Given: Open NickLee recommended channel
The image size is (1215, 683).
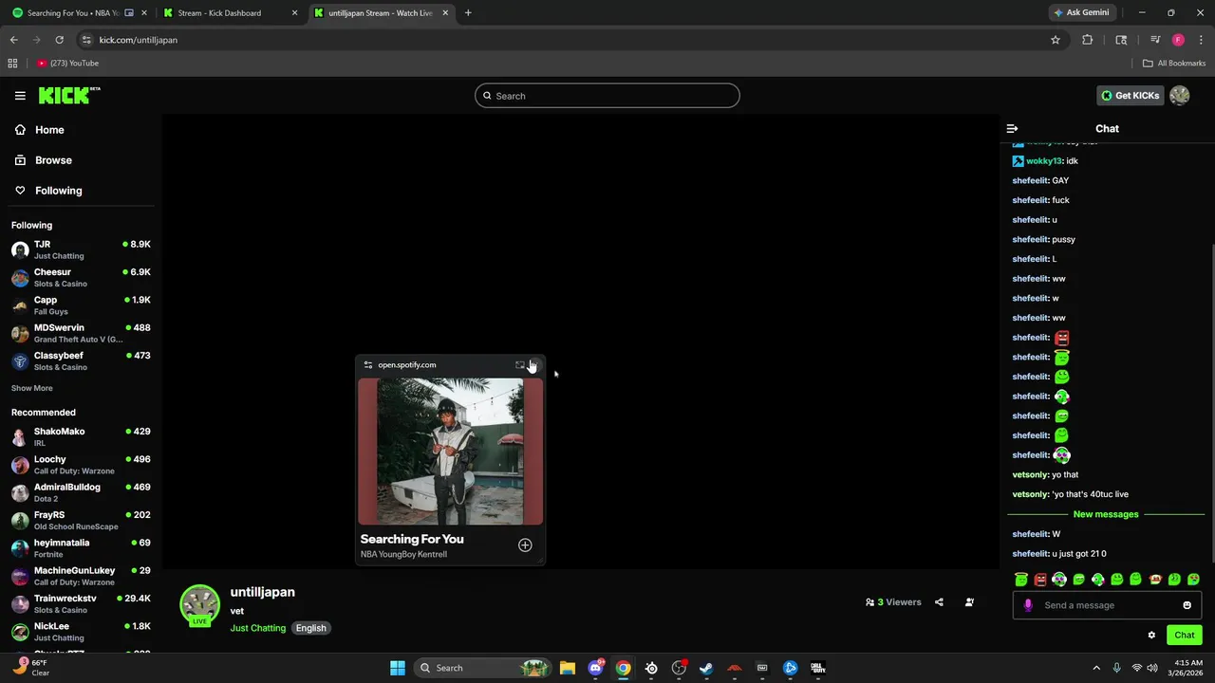Looking at the screenshot, I should click(81, 631).
